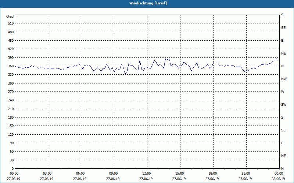Click the 12:00 time label
The image size is (294, 183).
(x=147, y=173)
